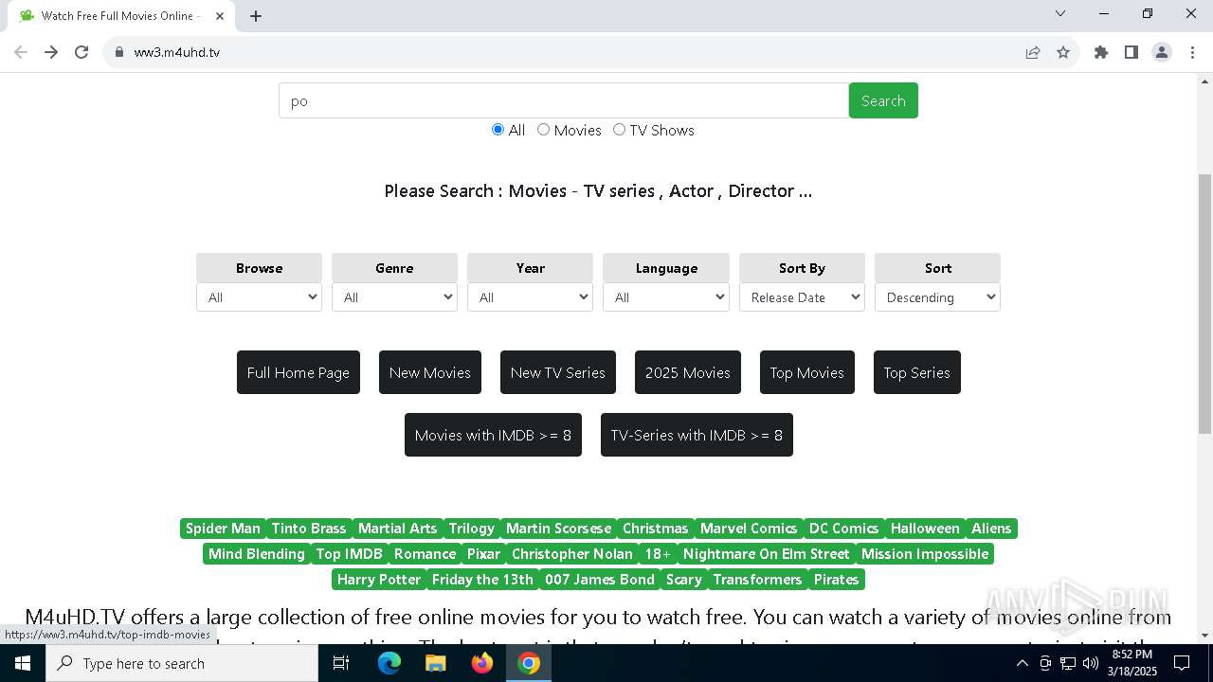Open Task View on the taskbar
Viewport: 1213px width, 682px height.
(x=341, y=663)
